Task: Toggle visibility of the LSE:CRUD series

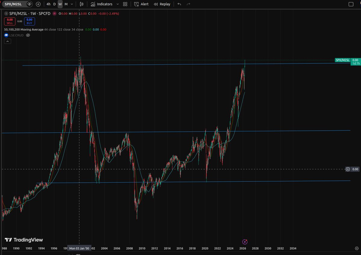Action: click(28, 35)
